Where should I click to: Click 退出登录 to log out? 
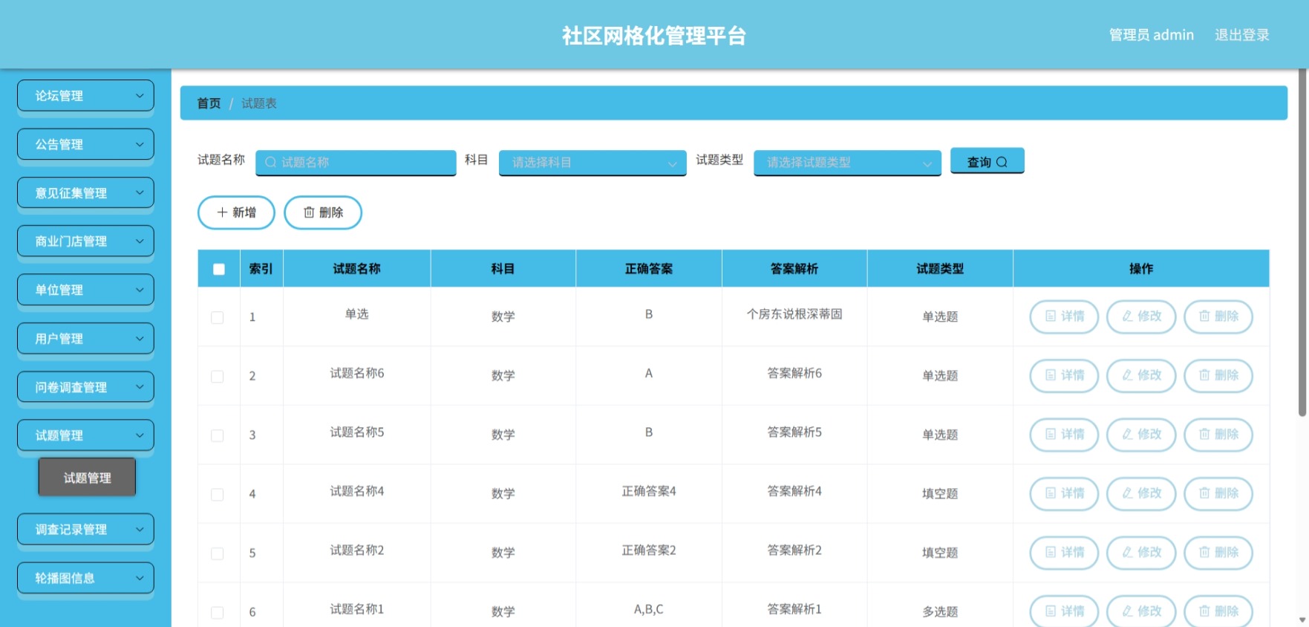pyautogui.click(x=1242, y=35)
